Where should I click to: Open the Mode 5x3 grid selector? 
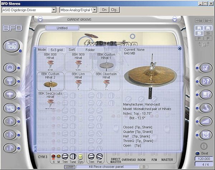(x=57, y=50)
